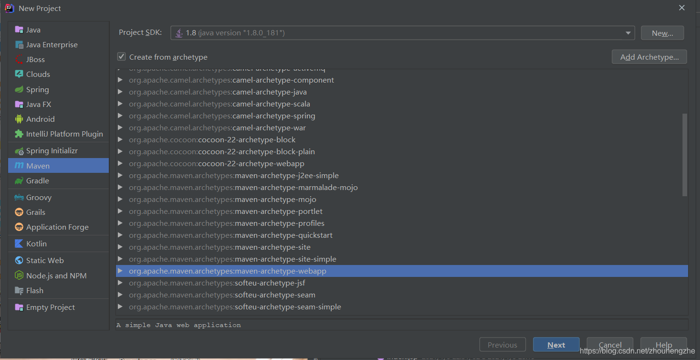Select camel-archetype-spring row text

[222, 116]
